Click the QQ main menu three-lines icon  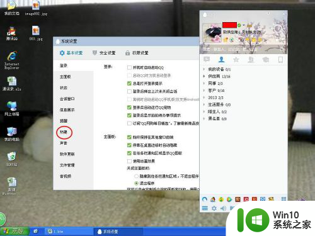click(205, 208)
